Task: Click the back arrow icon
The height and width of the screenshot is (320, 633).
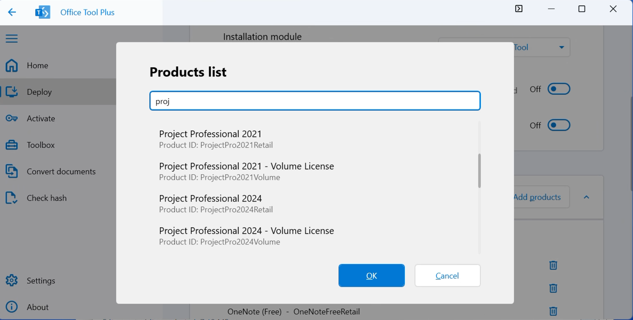Action: click(x=12, y=13)
